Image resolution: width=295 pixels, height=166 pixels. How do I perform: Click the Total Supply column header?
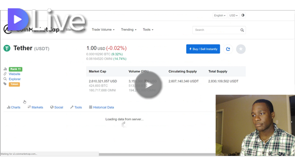click(x=218, y=71)
